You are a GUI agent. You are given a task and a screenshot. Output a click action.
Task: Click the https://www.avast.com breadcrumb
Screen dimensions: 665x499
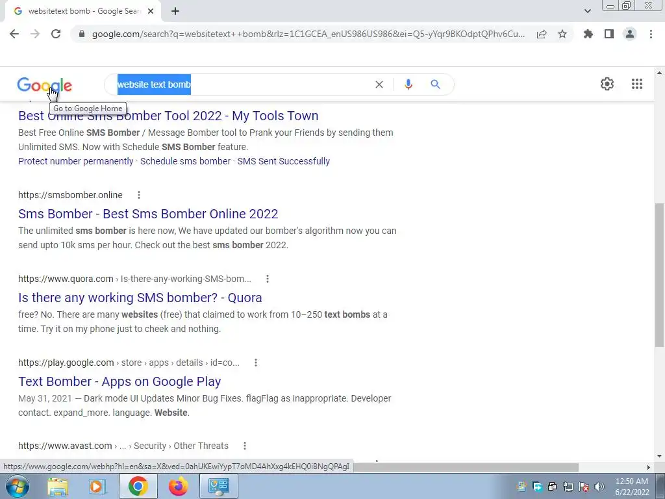[123, 446]
